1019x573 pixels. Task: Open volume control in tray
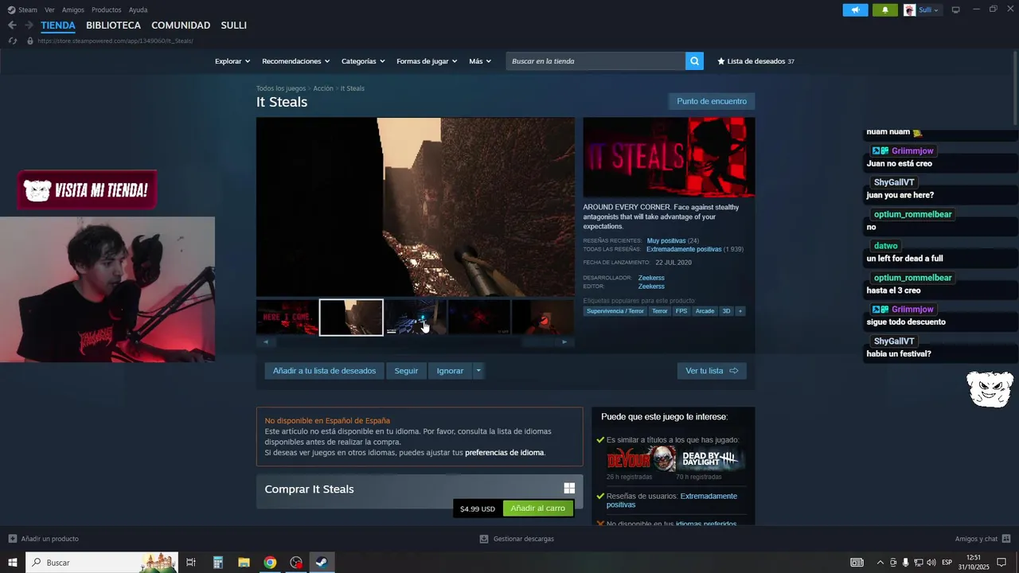coord(931,563)
